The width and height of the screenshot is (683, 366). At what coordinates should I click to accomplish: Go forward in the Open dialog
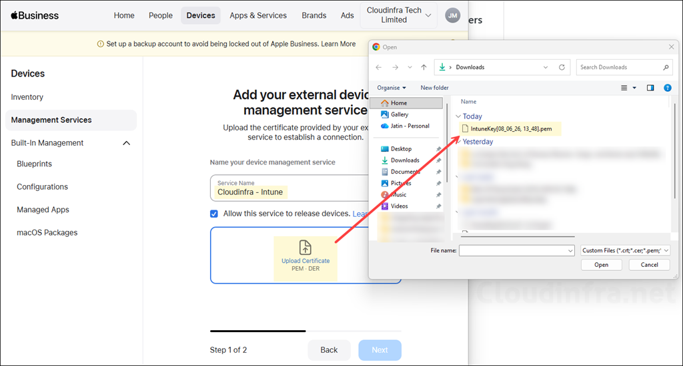click(395, 67)
